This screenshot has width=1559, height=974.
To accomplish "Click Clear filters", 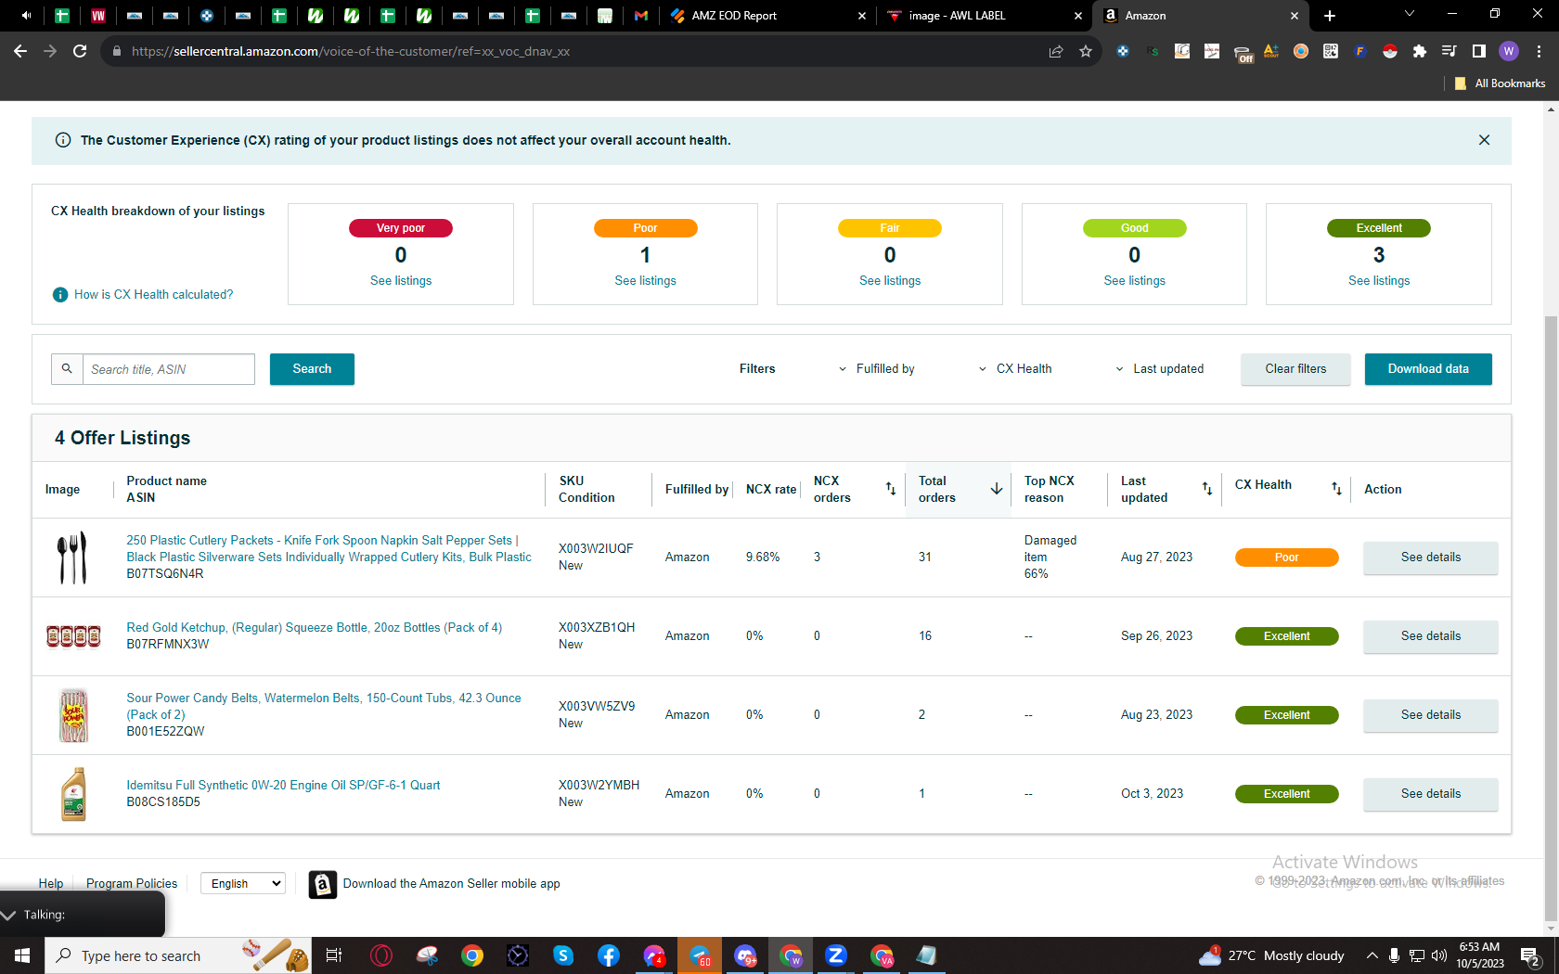I will (1295, 369).
